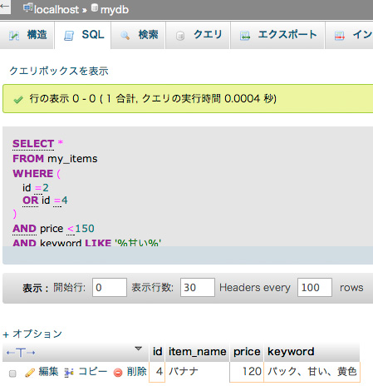Click the green success check icon

(x=18, y=100)
